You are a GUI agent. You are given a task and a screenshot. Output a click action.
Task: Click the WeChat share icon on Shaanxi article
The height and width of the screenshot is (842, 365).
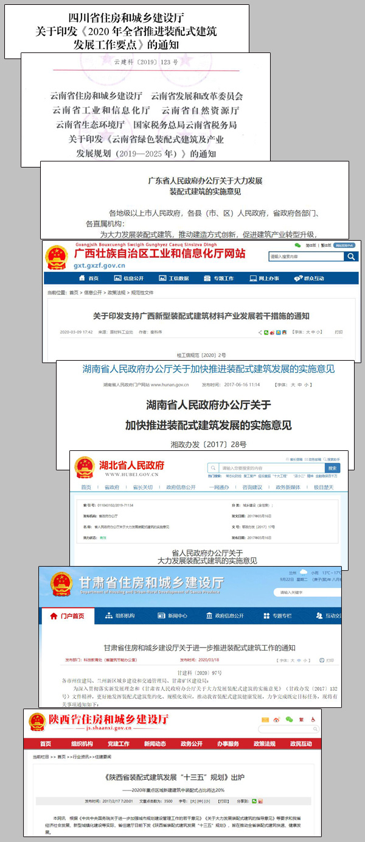click(x=255, y=801)
